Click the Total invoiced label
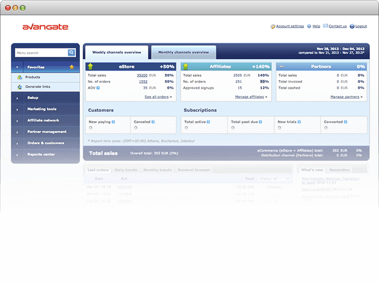Screen dimensions: 379x282 290,82
